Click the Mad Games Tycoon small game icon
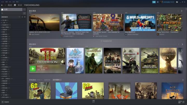The image size is (187, 105). pos(94,36)
